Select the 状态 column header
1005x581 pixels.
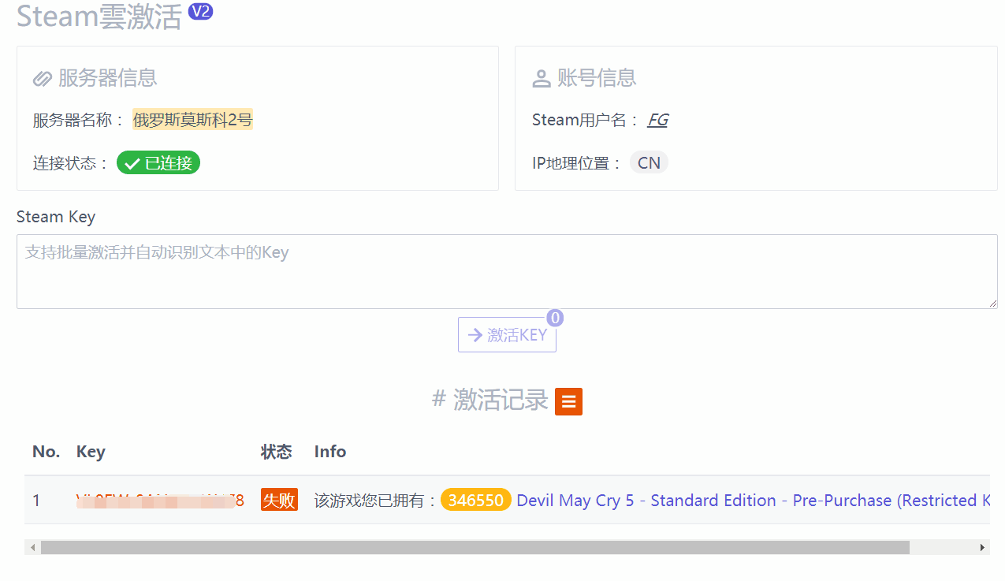tap(277, 452)
